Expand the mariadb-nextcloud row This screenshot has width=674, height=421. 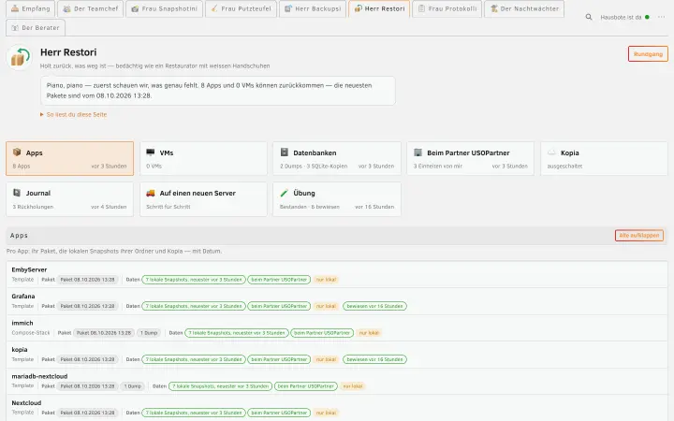[337, 381]
